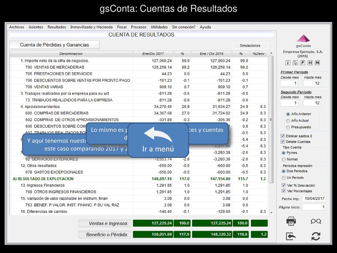Click the table scrollbar up arrow
The image size is (337, 253).
tap(271, 53)
